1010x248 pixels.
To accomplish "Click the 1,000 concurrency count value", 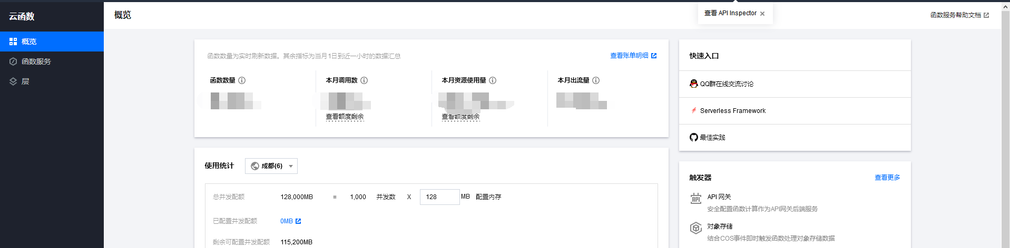I will click(x=358, y=197).
